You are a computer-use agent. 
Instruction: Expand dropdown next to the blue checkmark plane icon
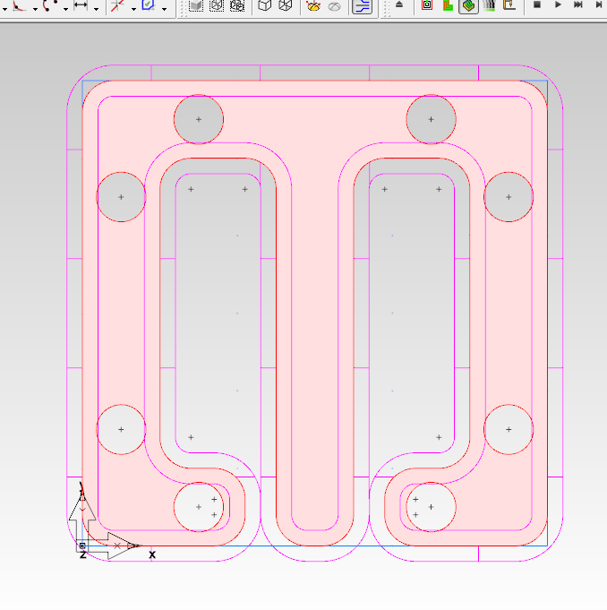tap(164, 8)
